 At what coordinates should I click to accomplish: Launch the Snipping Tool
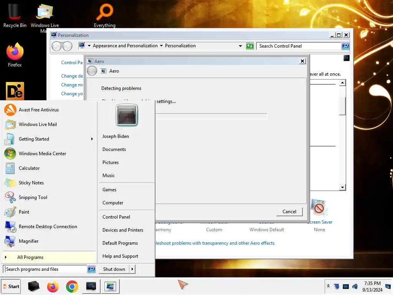(x=49, y=197)
